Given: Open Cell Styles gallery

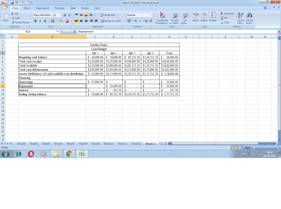Looking at the screenshot, I should [185, 16].
